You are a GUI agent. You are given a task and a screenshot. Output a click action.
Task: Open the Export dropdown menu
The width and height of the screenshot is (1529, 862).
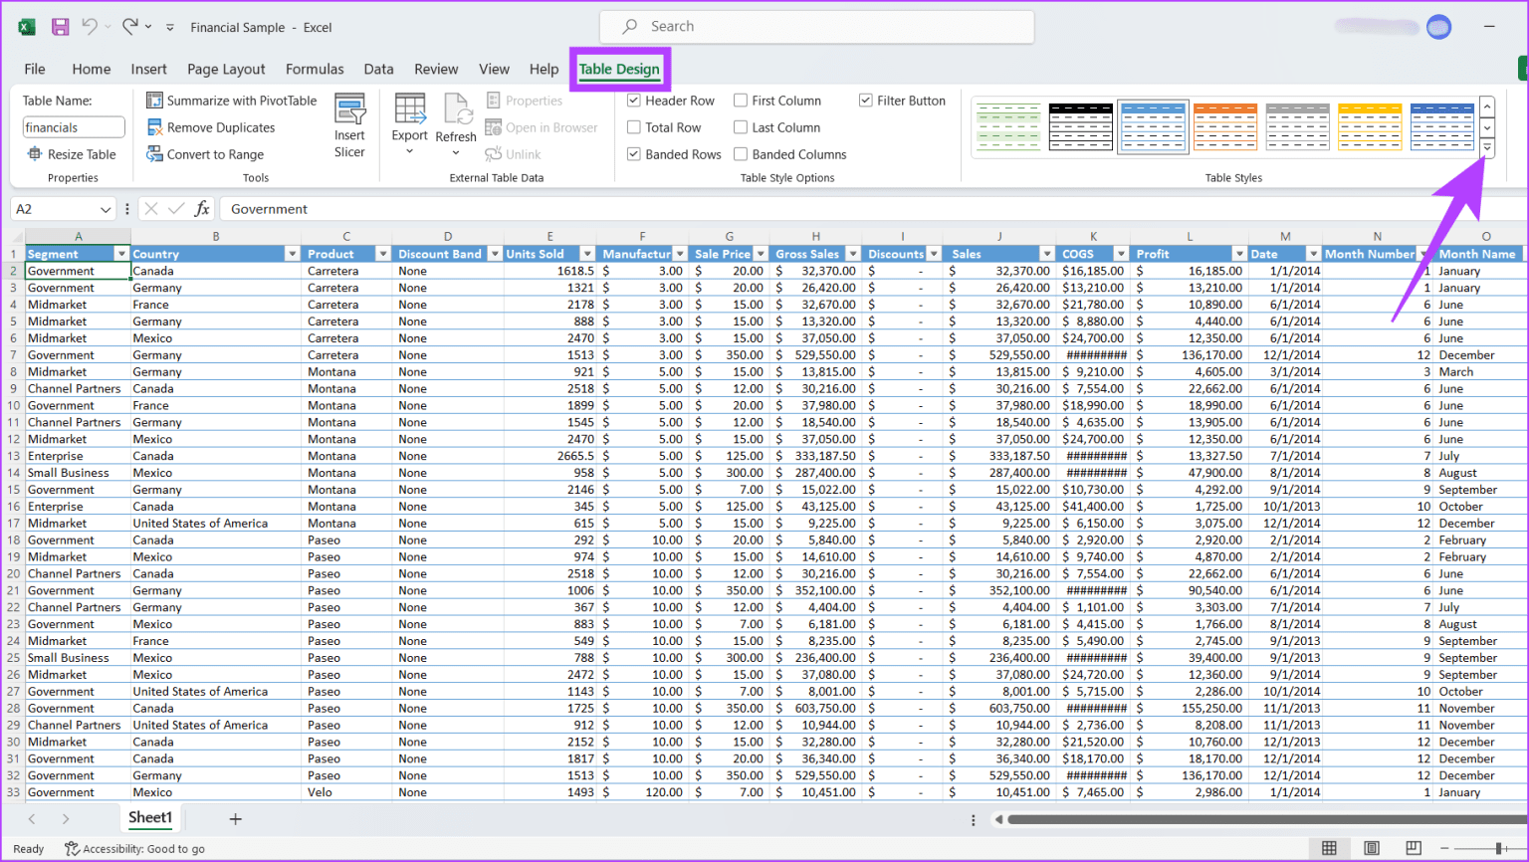(x=409, y=125)
